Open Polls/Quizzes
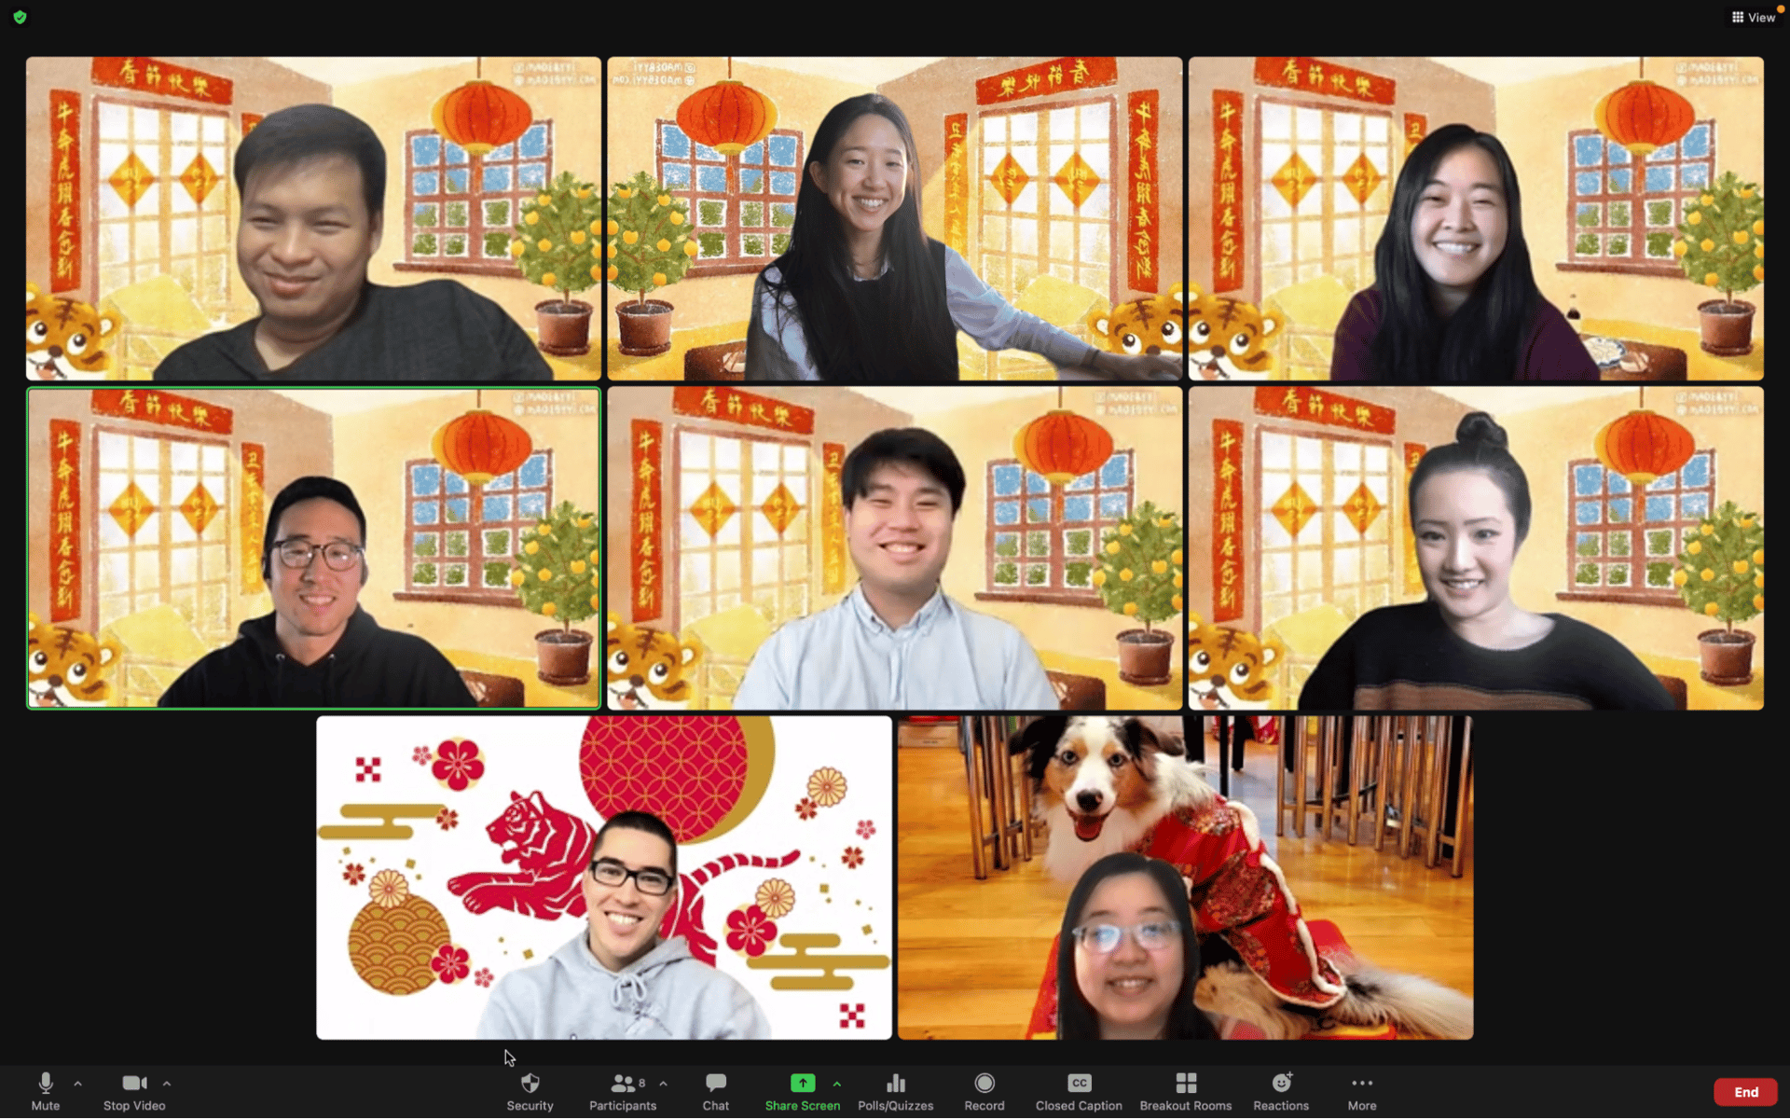Viewport: 1790px width, 1119px height. click(895, 1090)
